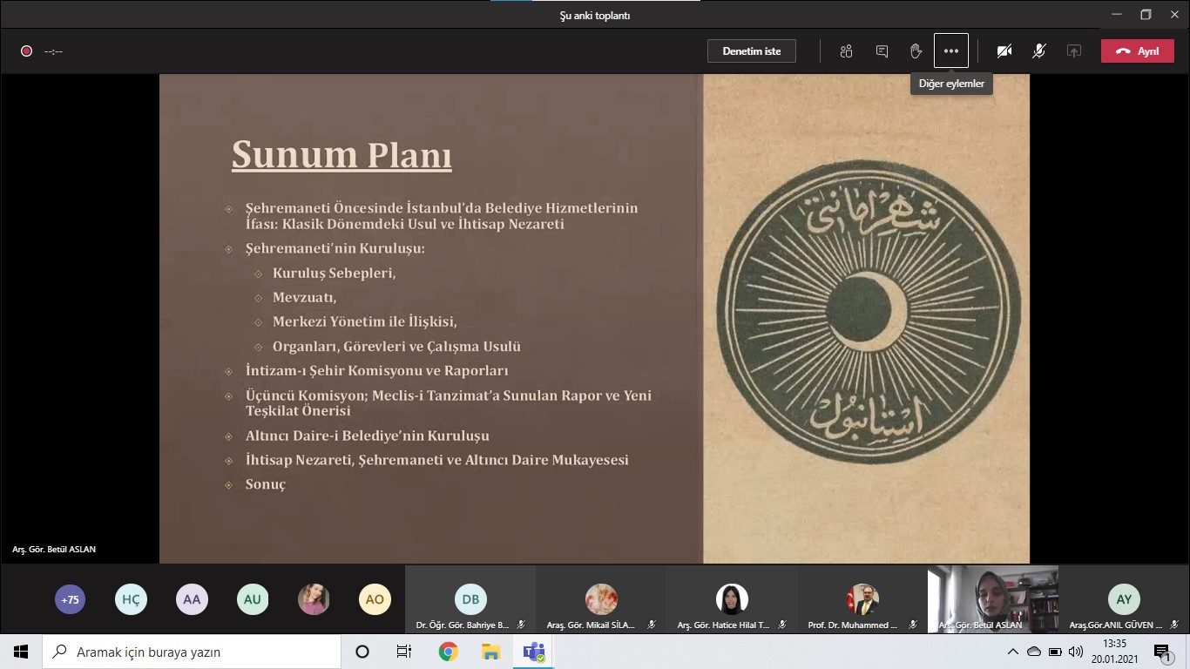Viewport: 1190px width, 669px height.
Task: Click the Denetim iste button
Action: tap(751, 51)
